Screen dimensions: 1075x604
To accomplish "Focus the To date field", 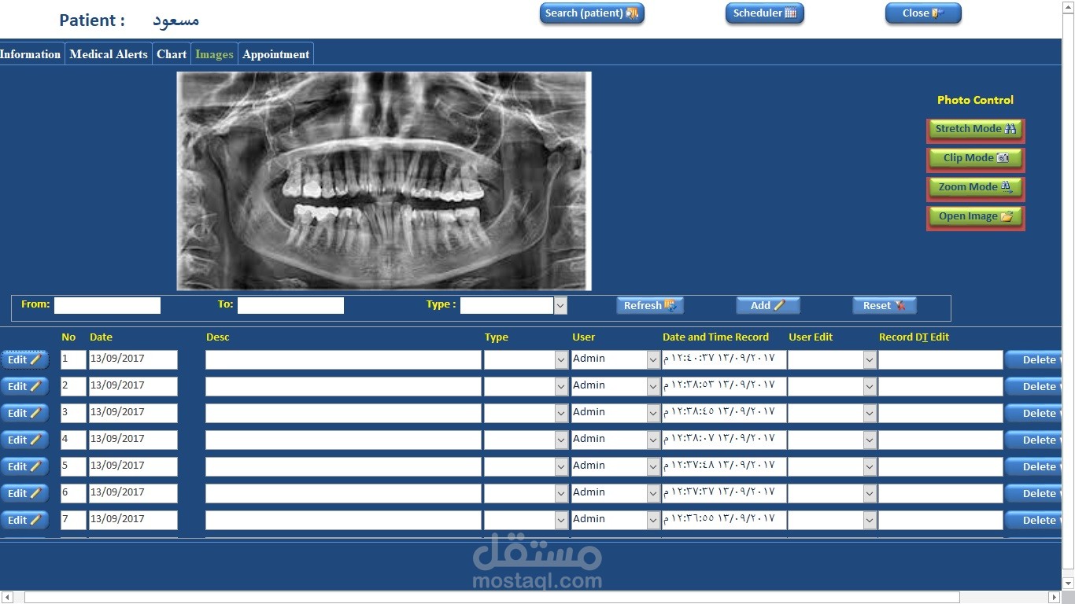I will 290,305.
